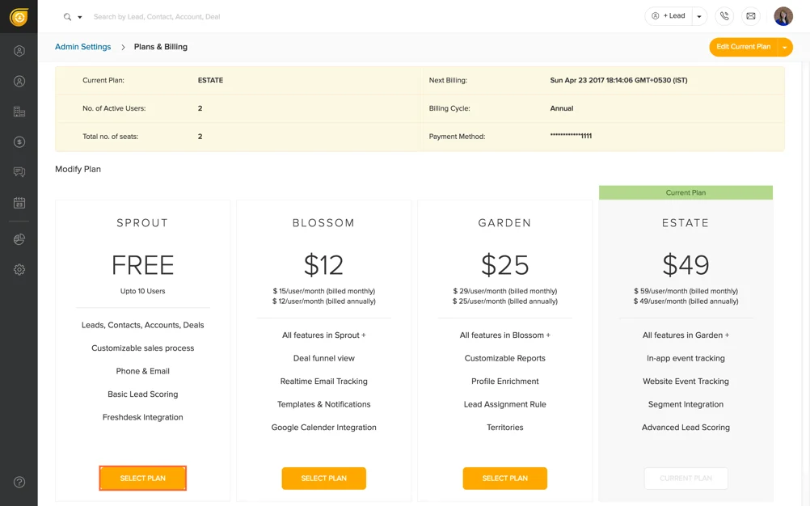This screenshot has width=810, height=506.
Task: Open Conversations chat icon in sidebar
Action: (19, 171)
